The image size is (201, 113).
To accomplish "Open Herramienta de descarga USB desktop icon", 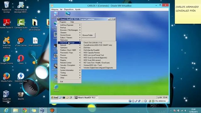I will [21, 7].
